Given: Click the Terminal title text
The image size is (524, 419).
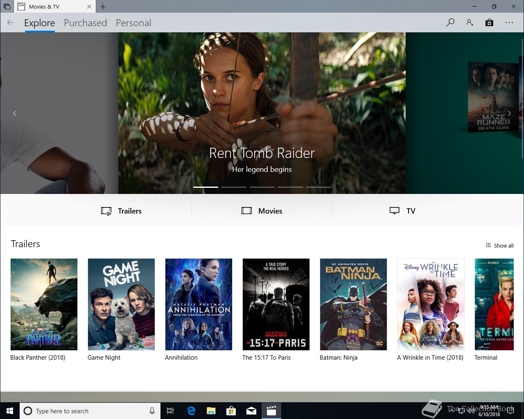Looking at the screenshot, I should click(486, 357).
